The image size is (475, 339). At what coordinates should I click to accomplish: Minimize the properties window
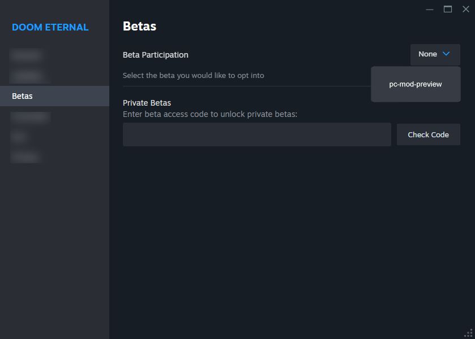coord(430,9)
